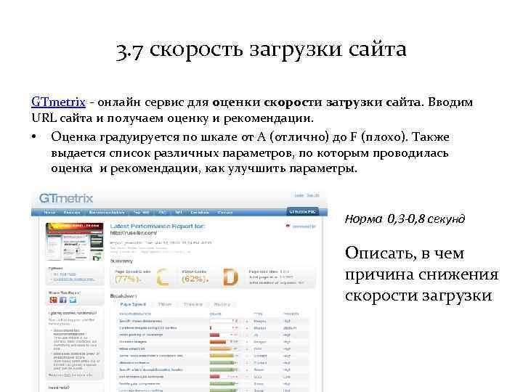Switch to the YSlow tab
This screenshot has height=392, width=523.
[165, 304]
